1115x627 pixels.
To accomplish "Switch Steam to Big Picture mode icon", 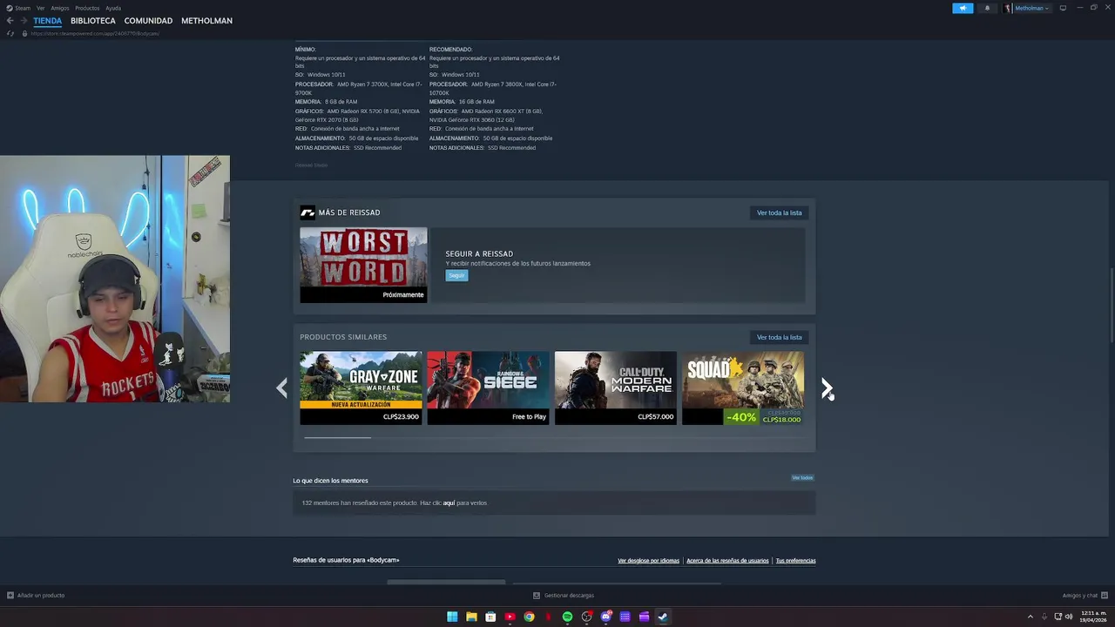I will click(x=1063, y=8).
